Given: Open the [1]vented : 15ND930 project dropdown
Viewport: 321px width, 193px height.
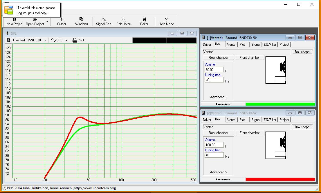Looking at the screenshot, I should pos(45,40).
